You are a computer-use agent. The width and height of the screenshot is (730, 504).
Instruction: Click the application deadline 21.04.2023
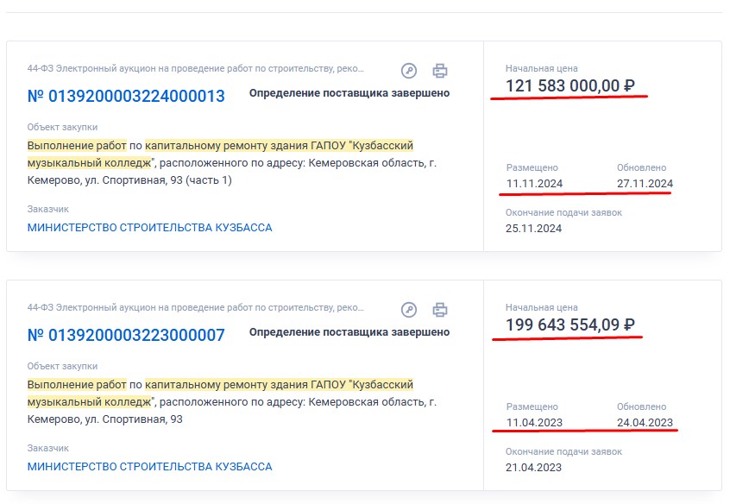(x=534, y=468)
